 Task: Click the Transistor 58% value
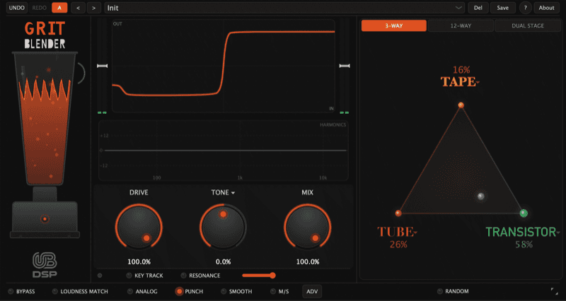pos(524,244)
